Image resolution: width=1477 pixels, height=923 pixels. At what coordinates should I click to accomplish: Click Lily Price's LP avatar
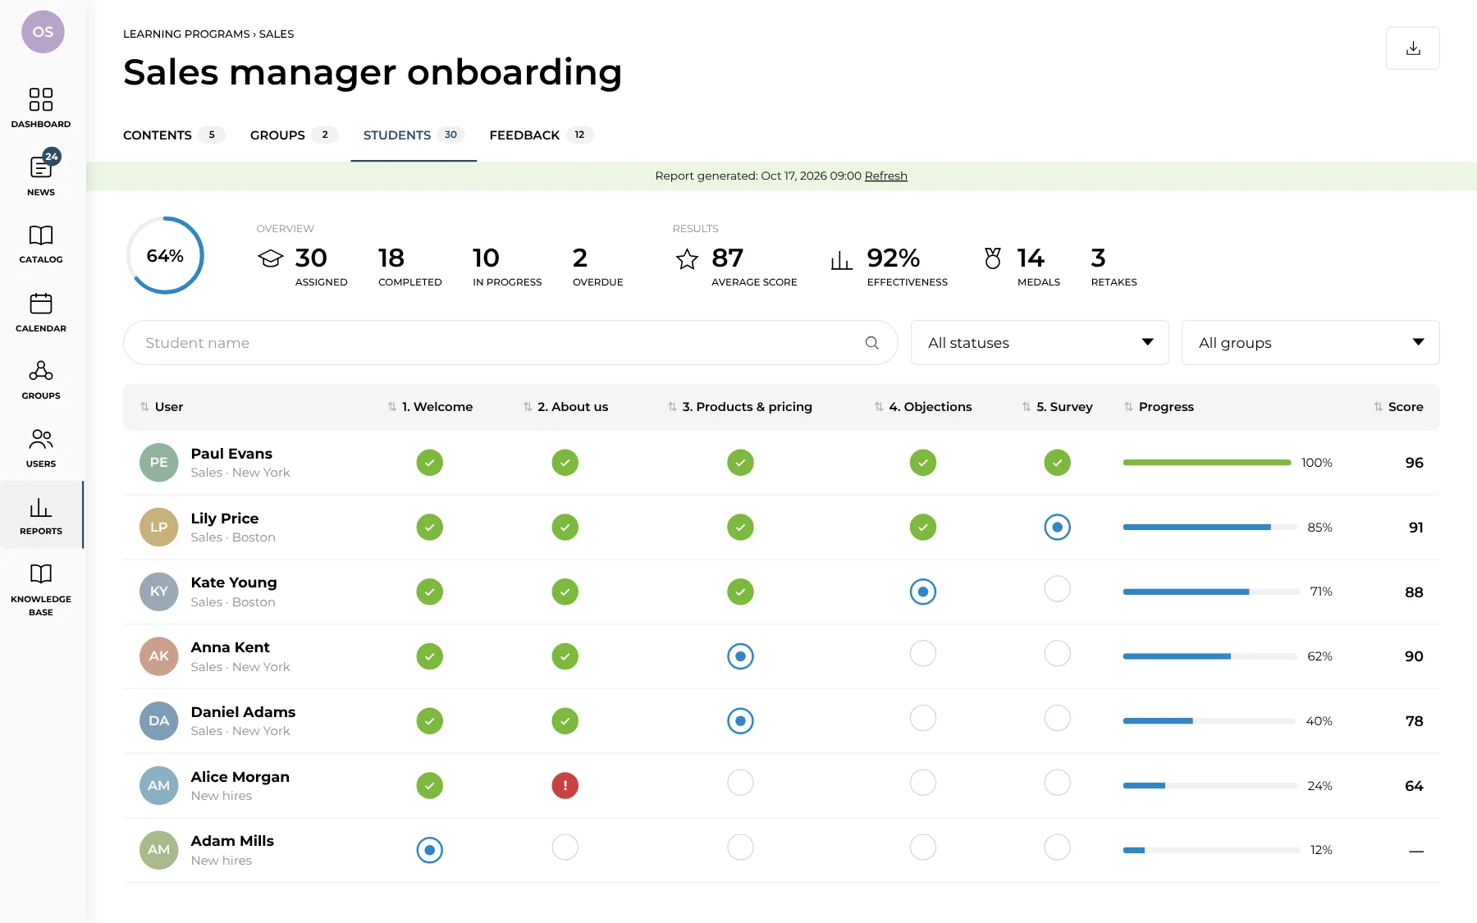tap(158, 528)
